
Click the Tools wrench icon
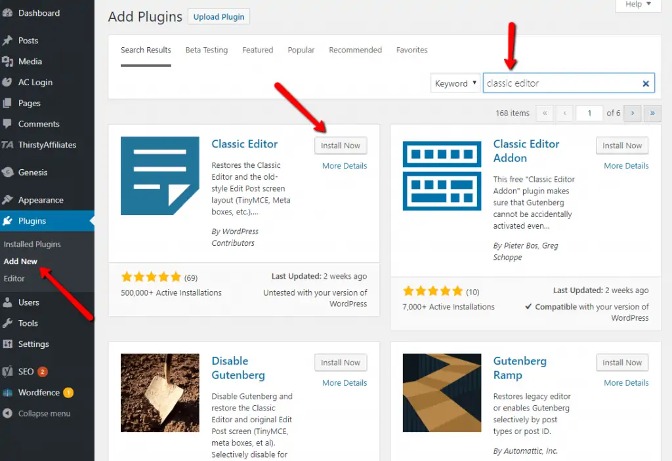click(7, 323)
